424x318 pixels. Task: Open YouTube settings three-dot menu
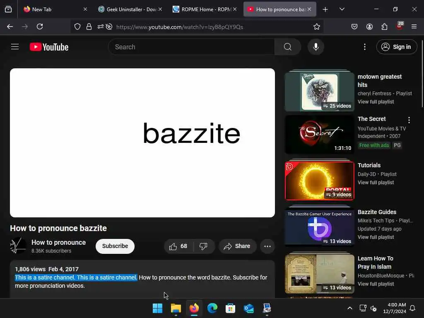364,47
